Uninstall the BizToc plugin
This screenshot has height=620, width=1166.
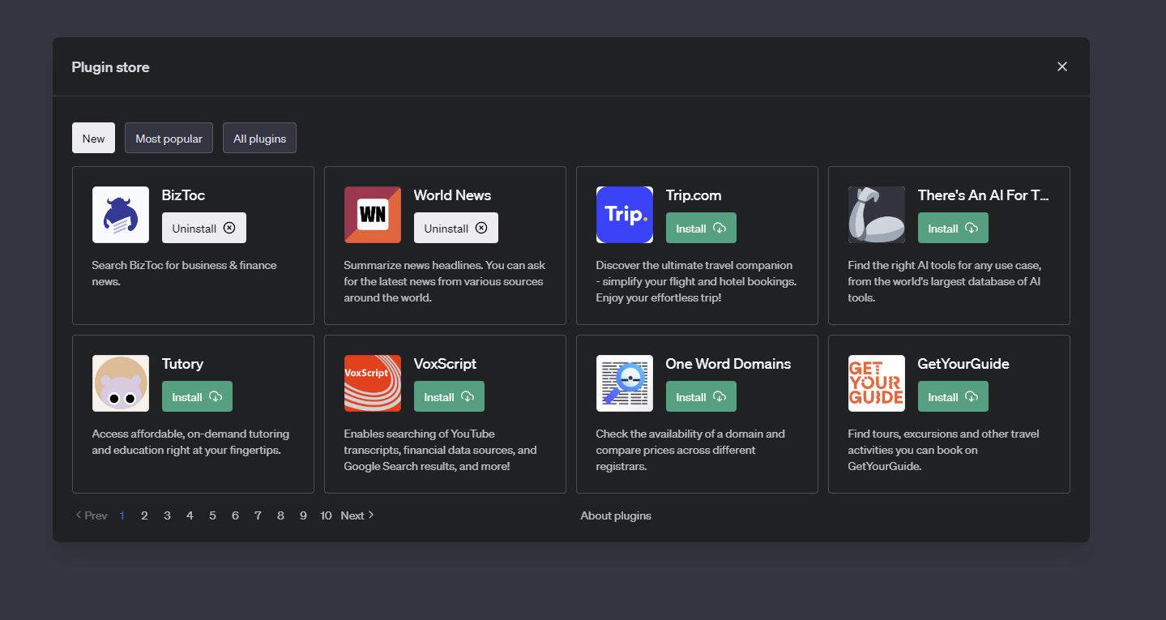(203, 228)
